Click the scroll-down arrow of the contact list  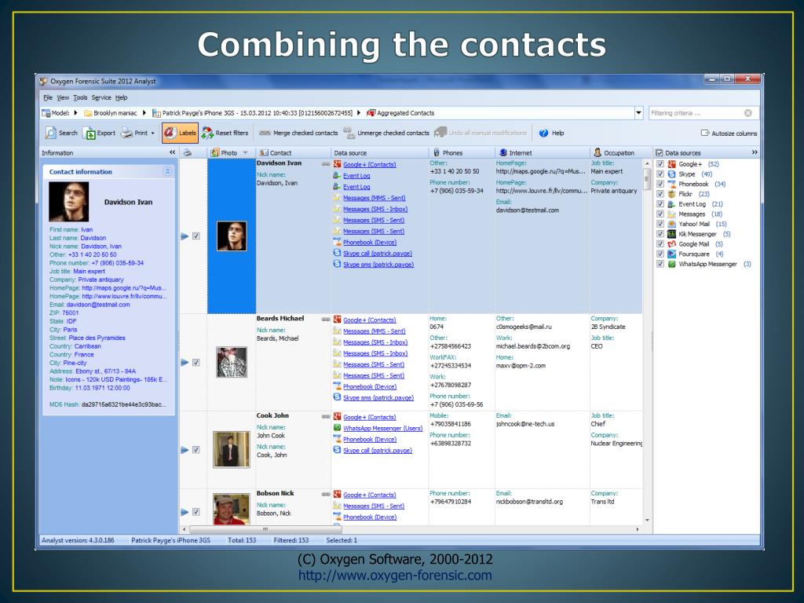tap(647, 520)
